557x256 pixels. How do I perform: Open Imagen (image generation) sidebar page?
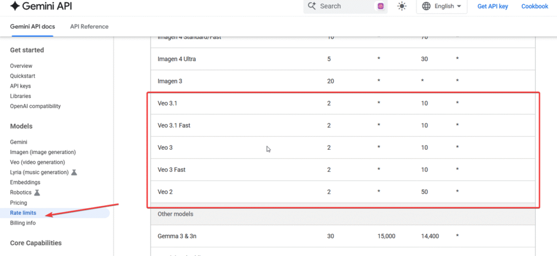tap(42, 152)
